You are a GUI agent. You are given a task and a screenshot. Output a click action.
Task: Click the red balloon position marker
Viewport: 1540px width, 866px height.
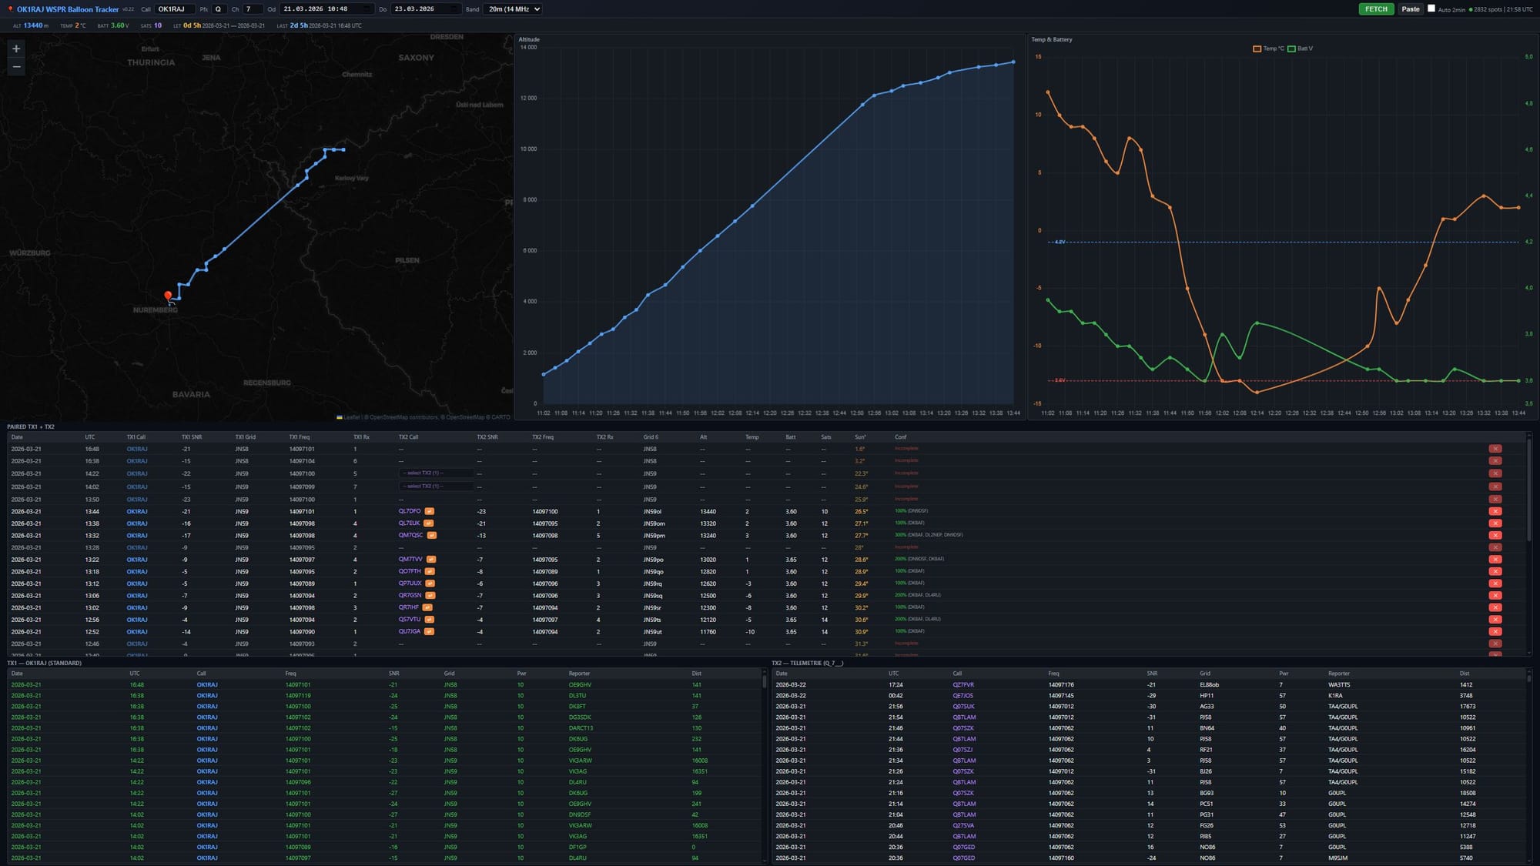point(168,296)
